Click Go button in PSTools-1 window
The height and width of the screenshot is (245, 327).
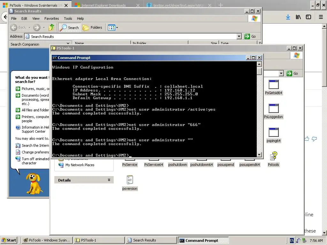[x=293, y=73]
